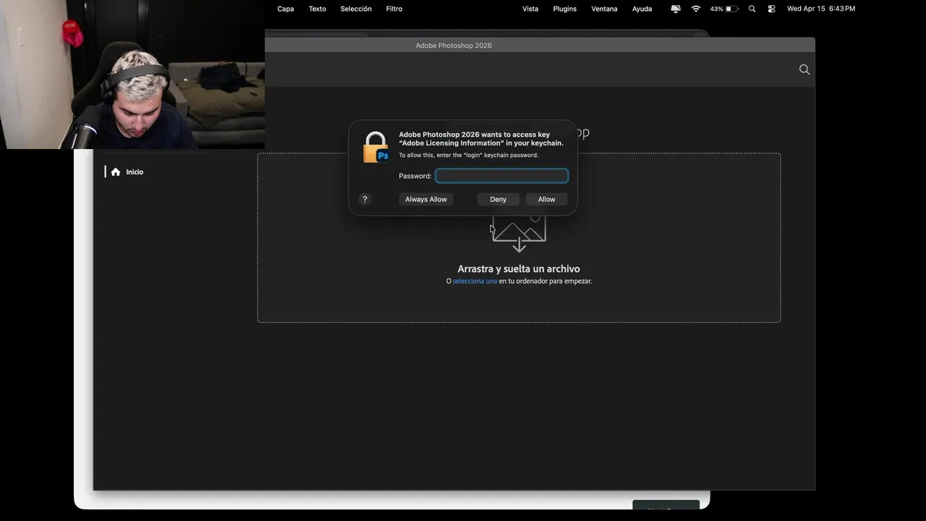
Task: Open the Filtro menu
Action: (x=394, y=9)
